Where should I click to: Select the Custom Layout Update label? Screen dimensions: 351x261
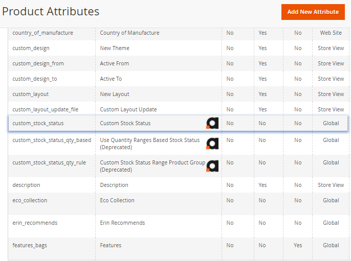pos(128,109)
